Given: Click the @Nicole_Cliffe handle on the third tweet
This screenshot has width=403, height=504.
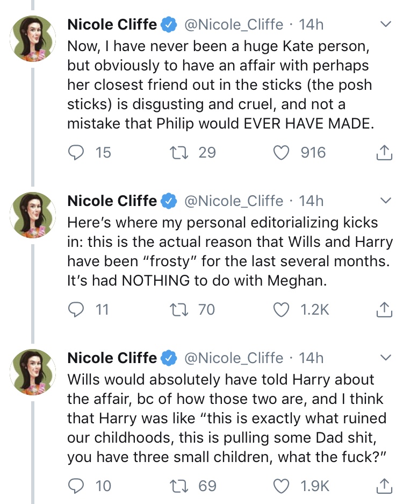Looking at the screenshot, I should click(x=234, y=358).
